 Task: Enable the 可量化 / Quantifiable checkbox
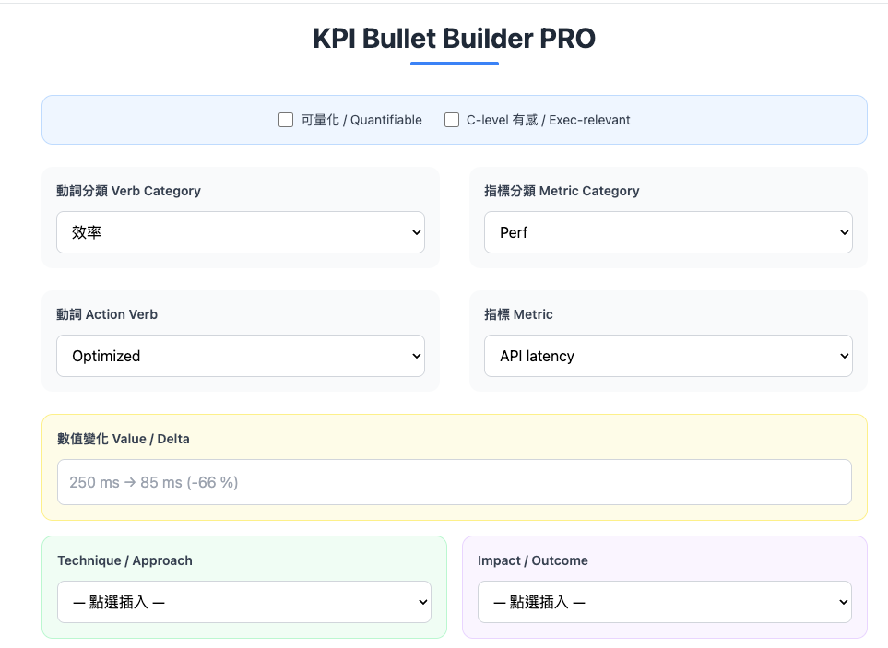coord(286,120)
